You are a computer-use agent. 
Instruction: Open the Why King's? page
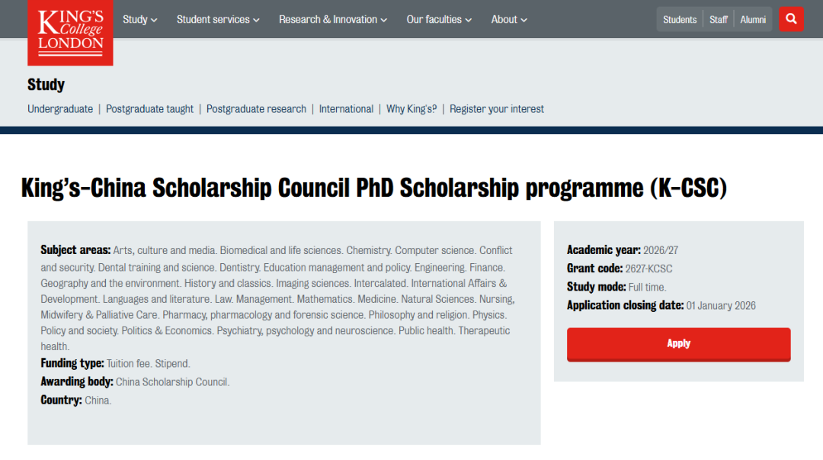[411, 109]
